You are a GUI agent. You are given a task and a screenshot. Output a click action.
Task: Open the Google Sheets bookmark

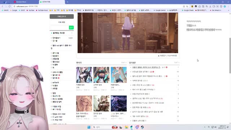click(188, 10)
